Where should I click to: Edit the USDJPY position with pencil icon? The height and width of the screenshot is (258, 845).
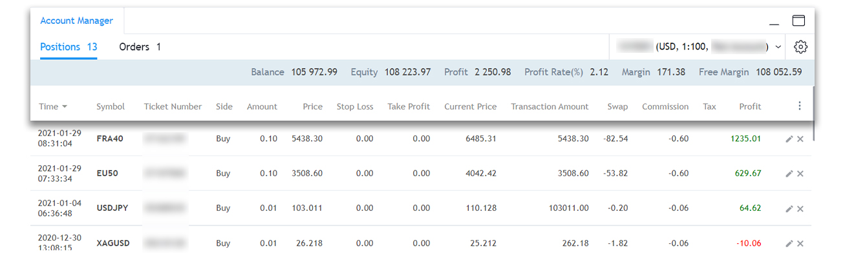[789, 208]
